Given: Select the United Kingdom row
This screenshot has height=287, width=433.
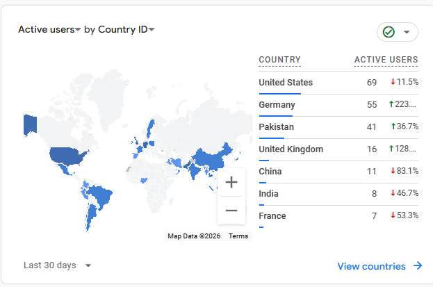Looking at the screenshot, I should tap(338, 149).
